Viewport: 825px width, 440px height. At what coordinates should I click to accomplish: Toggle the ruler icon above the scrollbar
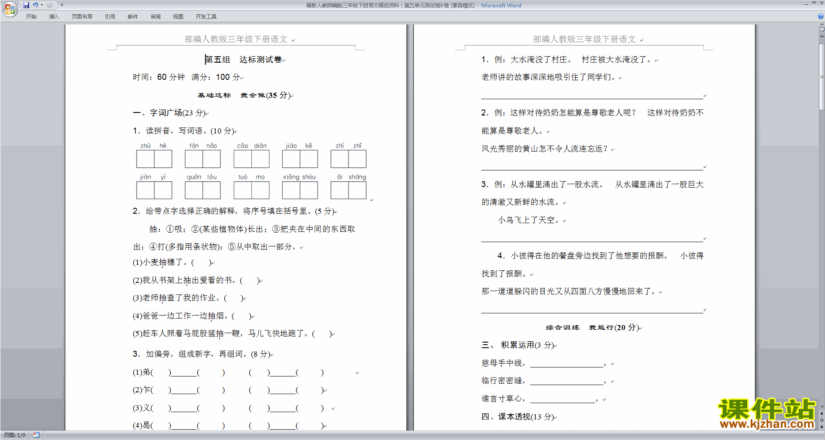pyautogui.click(x=822, y=29)
